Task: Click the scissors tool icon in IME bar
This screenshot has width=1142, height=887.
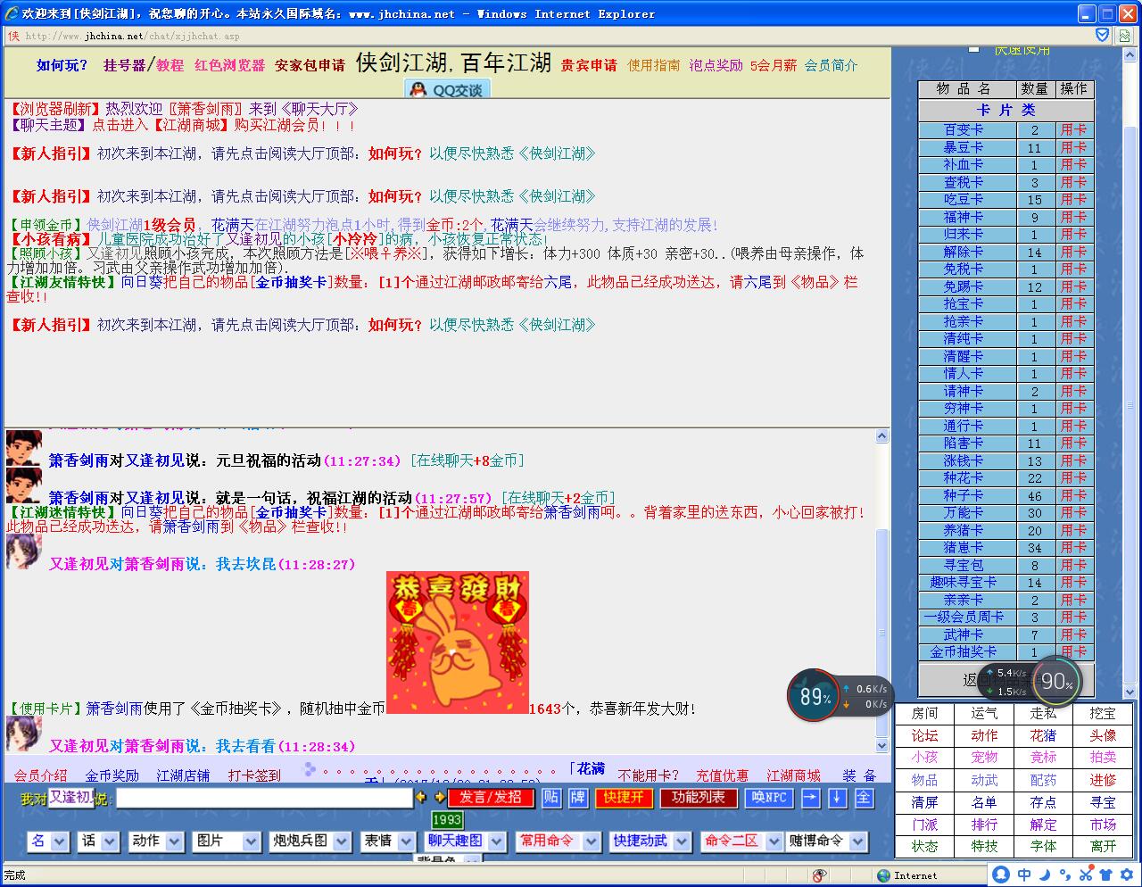Action: pyautogui.click(x=1085, y=875)
